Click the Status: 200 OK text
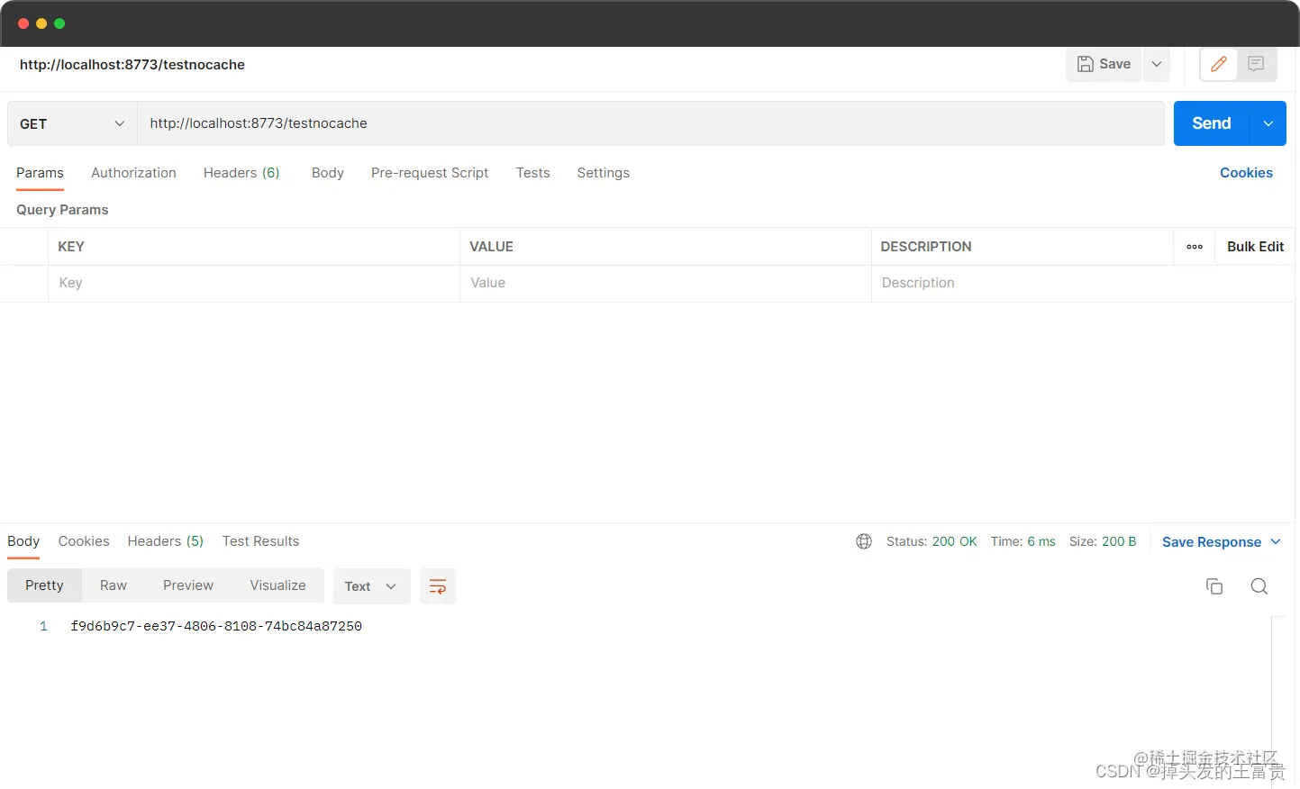This screenshot has height=789, width=1300. click(932, 541)
